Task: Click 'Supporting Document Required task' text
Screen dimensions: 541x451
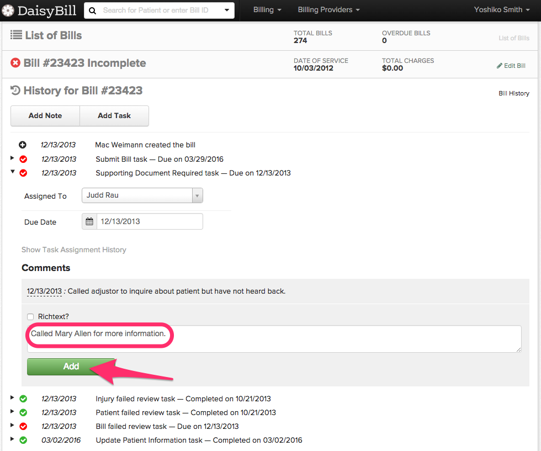Action: [157, 173]
